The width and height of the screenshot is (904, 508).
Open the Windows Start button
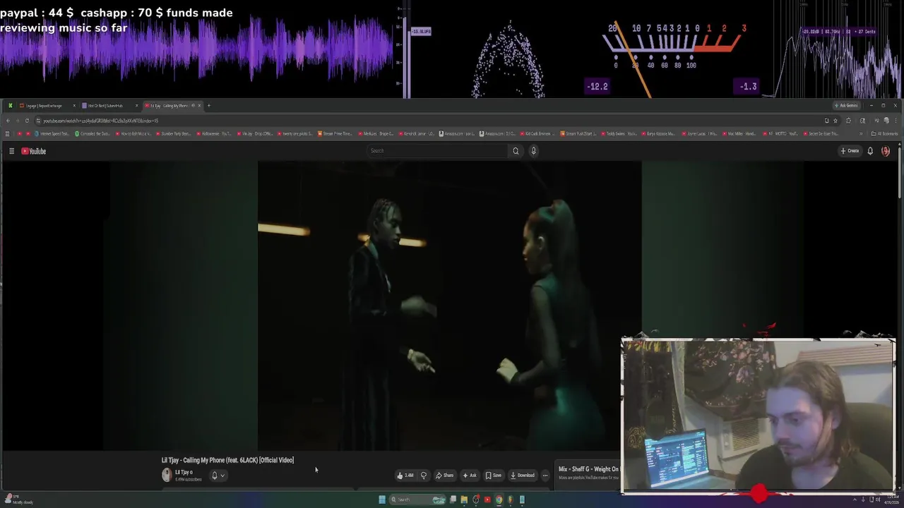pyautogui.click(x=382, y=500)
